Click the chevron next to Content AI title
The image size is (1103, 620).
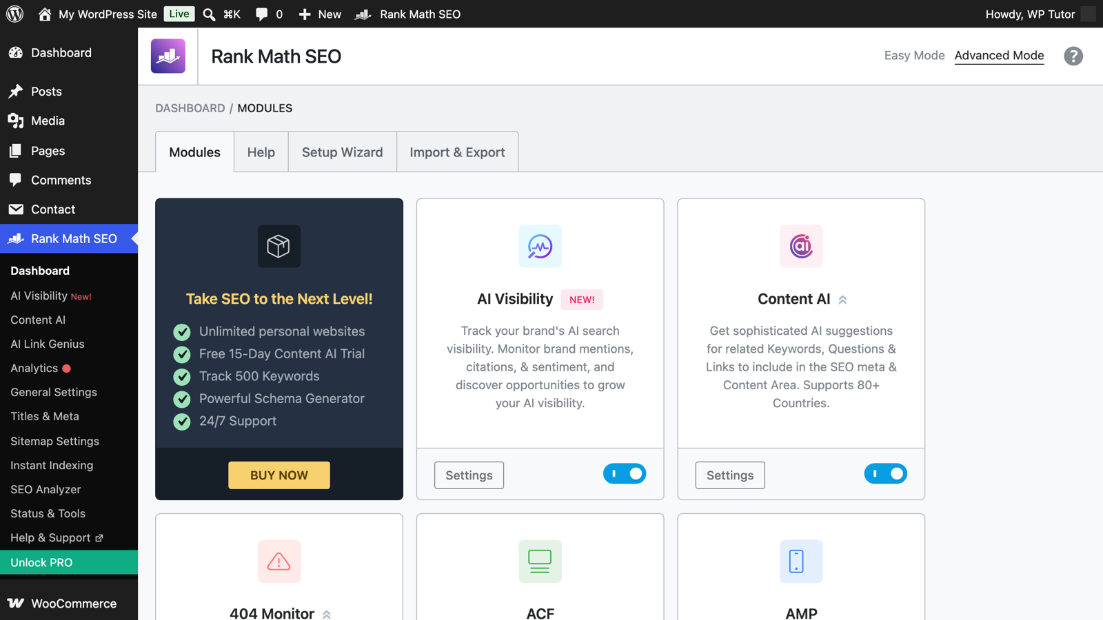coord(842,300)
